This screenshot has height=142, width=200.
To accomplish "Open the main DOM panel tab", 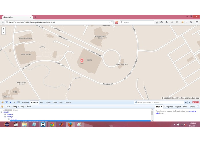I will coord(55,103).
